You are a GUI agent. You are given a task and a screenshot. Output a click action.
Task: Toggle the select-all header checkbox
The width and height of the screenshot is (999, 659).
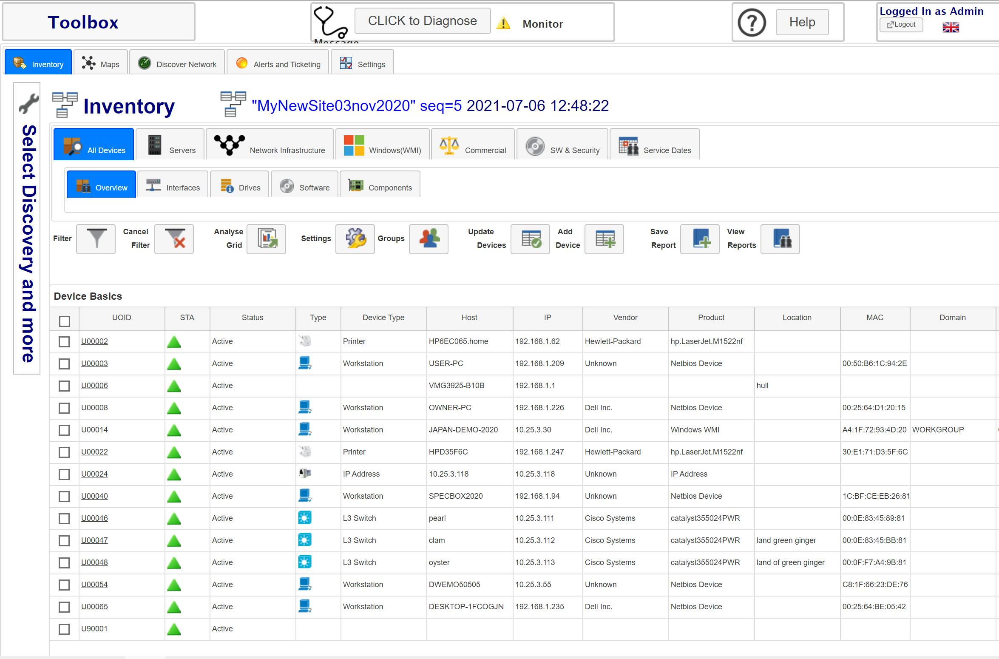tap(65, 321)
